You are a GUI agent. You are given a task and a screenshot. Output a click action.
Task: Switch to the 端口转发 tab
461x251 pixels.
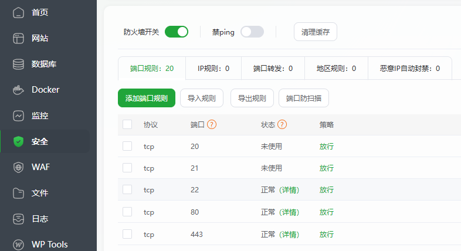[273, 68]
